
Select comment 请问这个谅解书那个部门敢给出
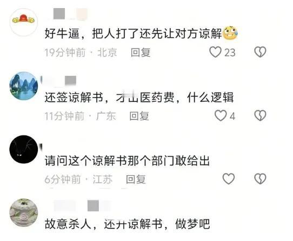[127, 161]
